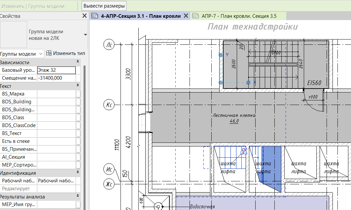Viewport: 351px width, 210px height.
Task: Open the type selector dropdown arrow
Action: click(x=85, y=35)
